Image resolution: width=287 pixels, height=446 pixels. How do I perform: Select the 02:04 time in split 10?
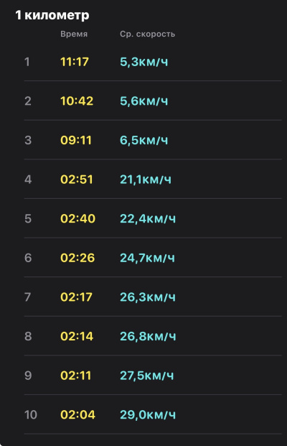(77, 414)
